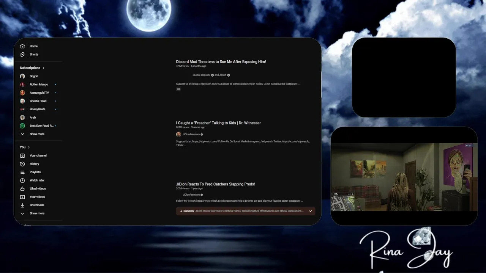Open HossyBeats subscription
Image resolution: width=486 pixels, height=273 pixels.
[x=37, y=109]
